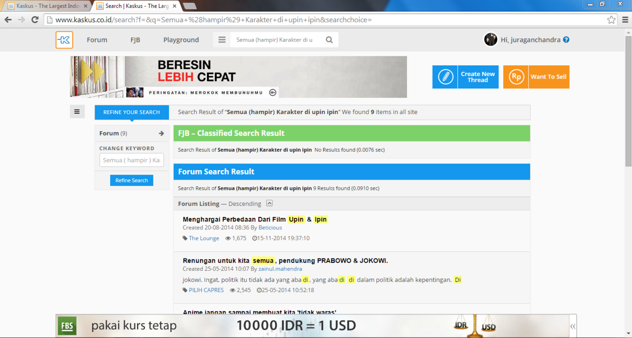The width and height of the screenshot is (632, 338).
Task: Click the REFINE YOUR SEARCH tab
Action: (132, 112)
